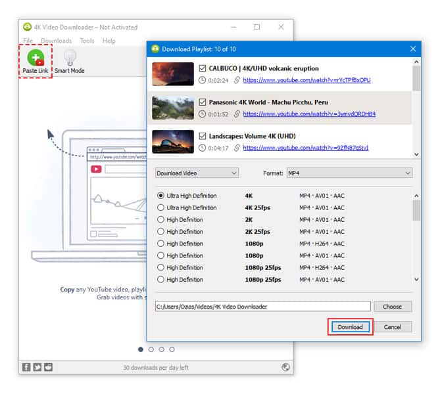This screenshot has width=440, height=394.
Task: Click the Landscapes Volume 4K thumbnail
Action: tap(173, 142)
